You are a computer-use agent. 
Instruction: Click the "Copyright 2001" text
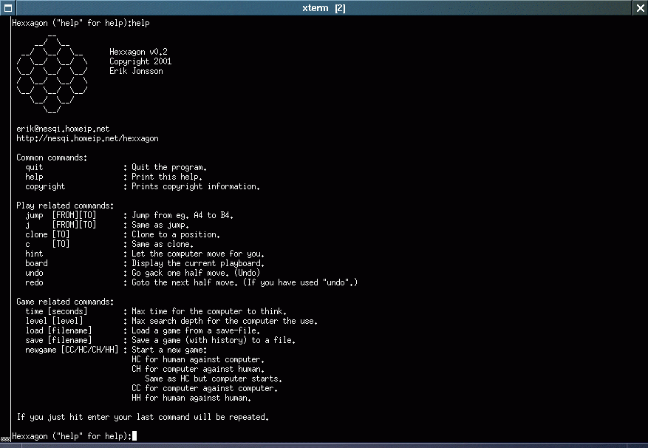click(140, 61)
